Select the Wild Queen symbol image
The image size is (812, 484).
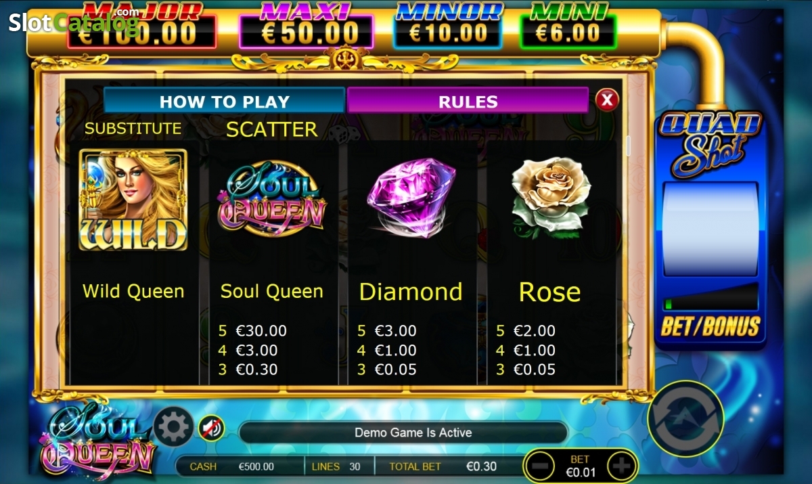tap(133, 200)
